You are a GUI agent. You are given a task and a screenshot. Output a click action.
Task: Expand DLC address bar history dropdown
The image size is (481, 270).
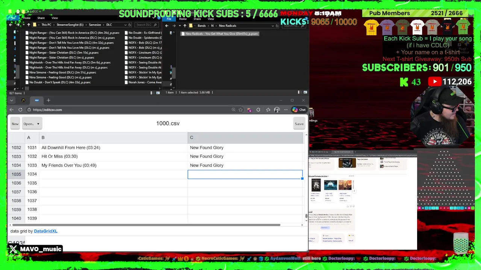click(x=125, y=25)
